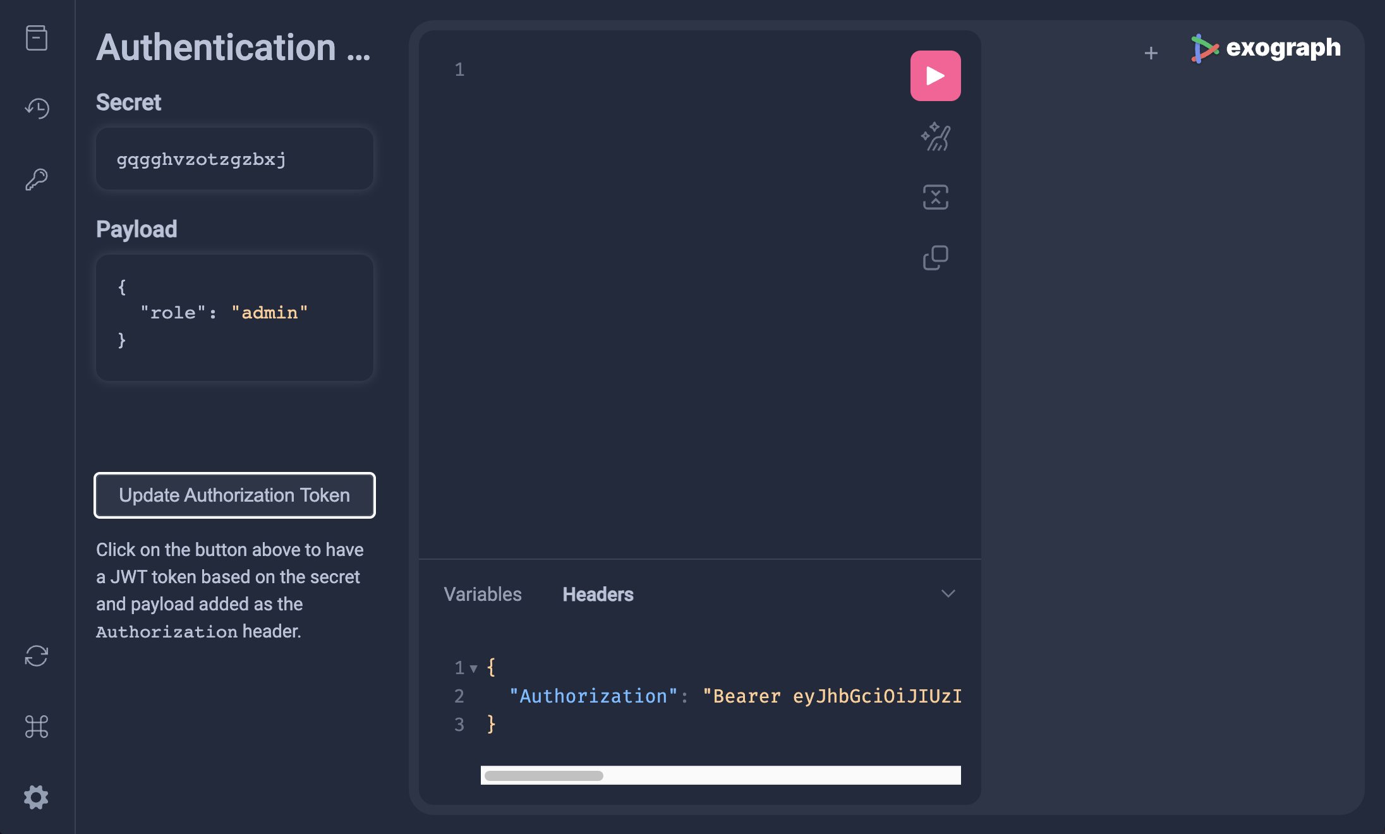Prettify the query with the sparkle icon
The height and width of the screenshot is (834, 1385).
[x=936, y=136]
